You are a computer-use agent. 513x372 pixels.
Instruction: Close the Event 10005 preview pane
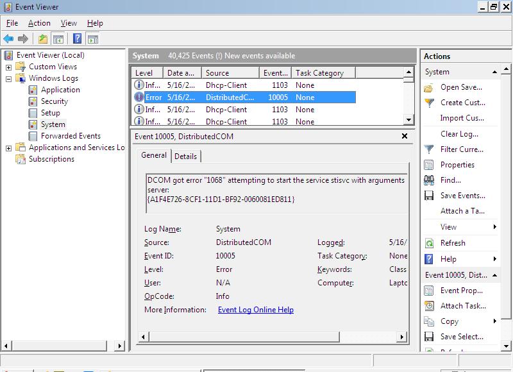coord(405,136)
